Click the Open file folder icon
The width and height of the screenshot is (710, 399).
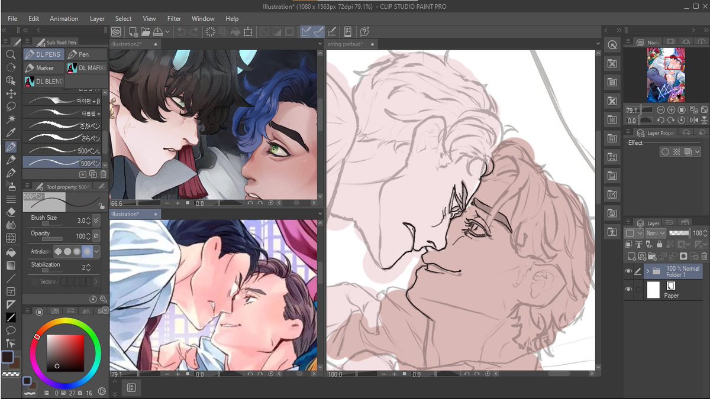click(146, 32)
